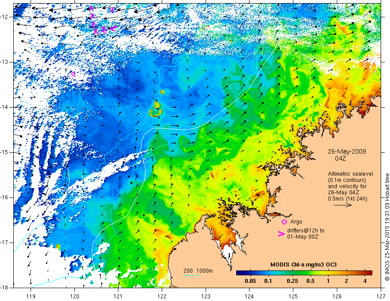Click the color bar tick label '2'
Image resolution: width=390 pixels, height=301 pixels.
[347, 281]
